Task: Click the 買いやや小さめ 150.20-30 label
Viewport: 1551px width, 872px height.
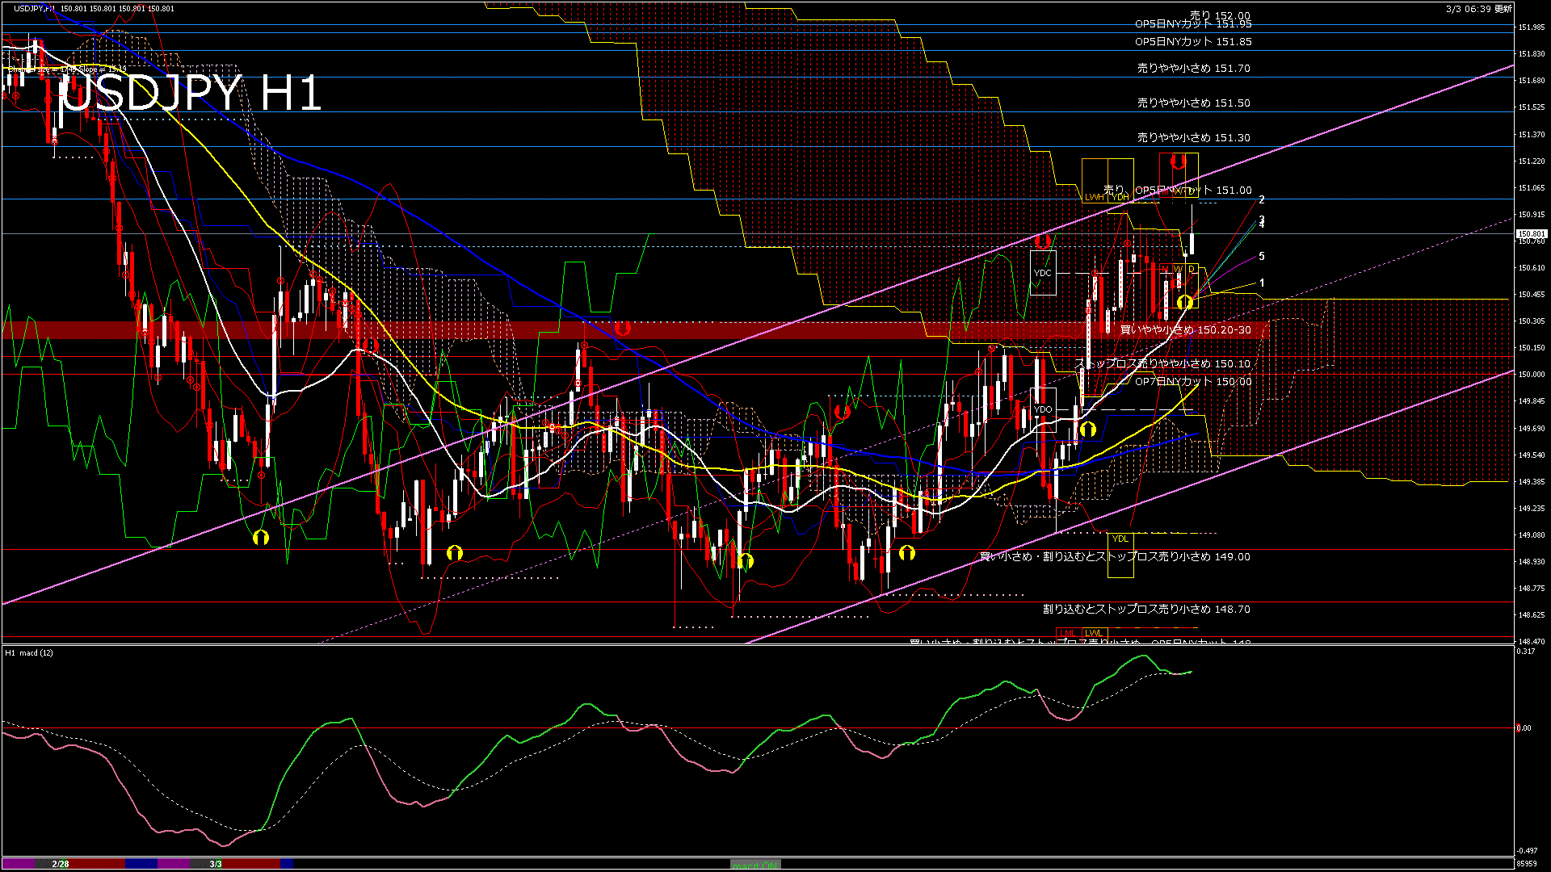Action: 1185,329
